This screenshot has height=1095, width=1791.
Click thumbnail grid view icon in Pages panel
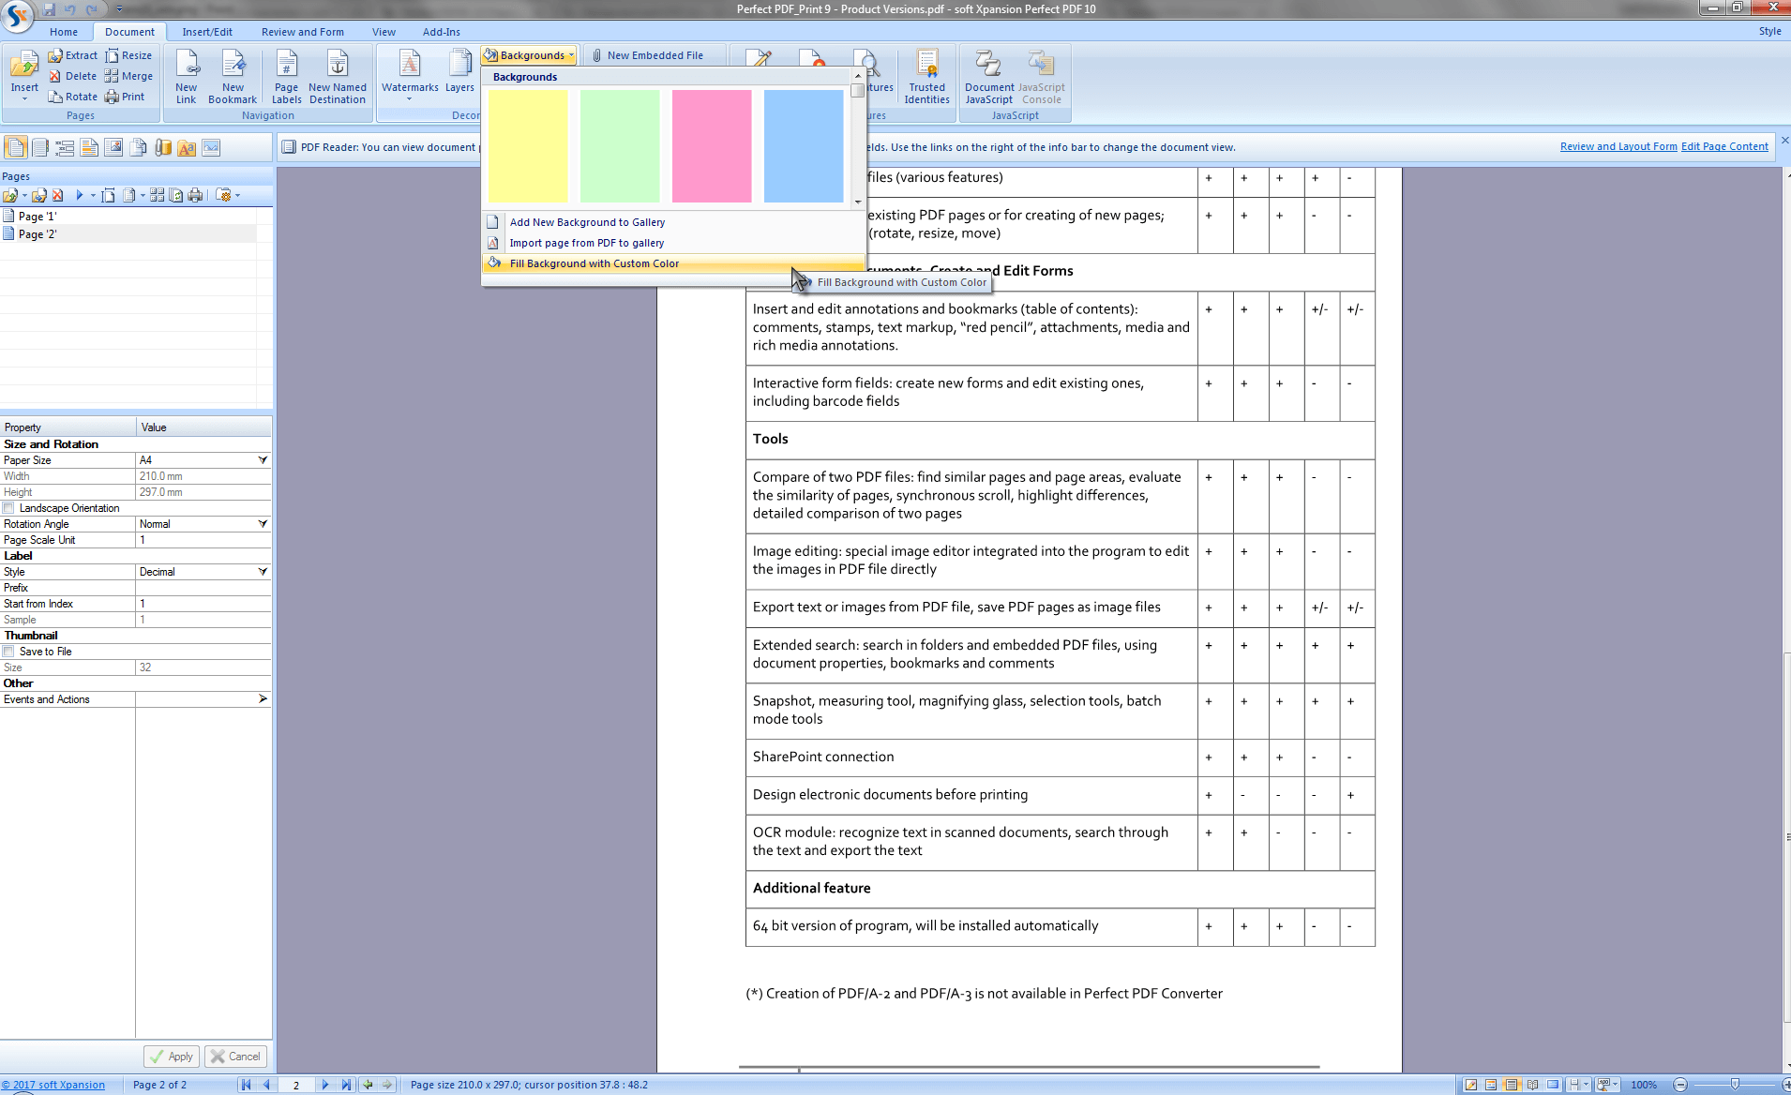click(157, 195)
